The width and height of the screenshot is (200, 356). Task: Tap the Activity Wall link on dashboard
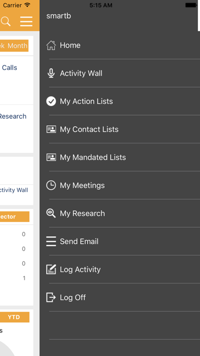pyautogui.click(x=14, y=190)
